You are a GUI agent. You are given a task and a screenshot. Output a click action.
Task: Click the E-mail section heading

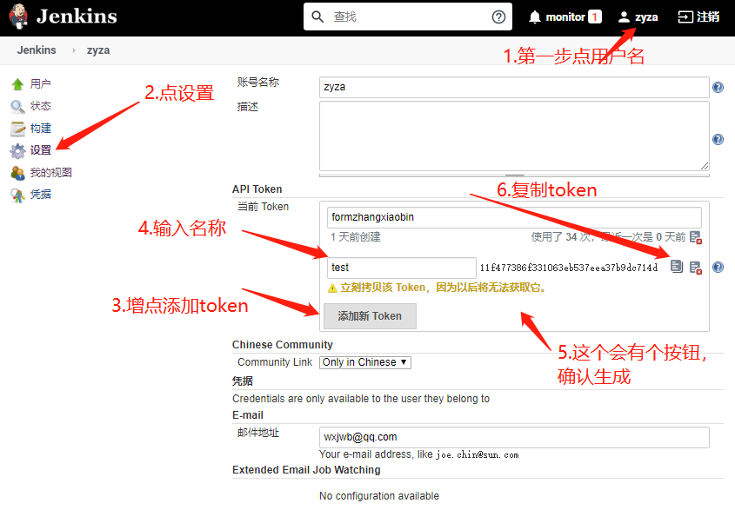pos(248,415)
